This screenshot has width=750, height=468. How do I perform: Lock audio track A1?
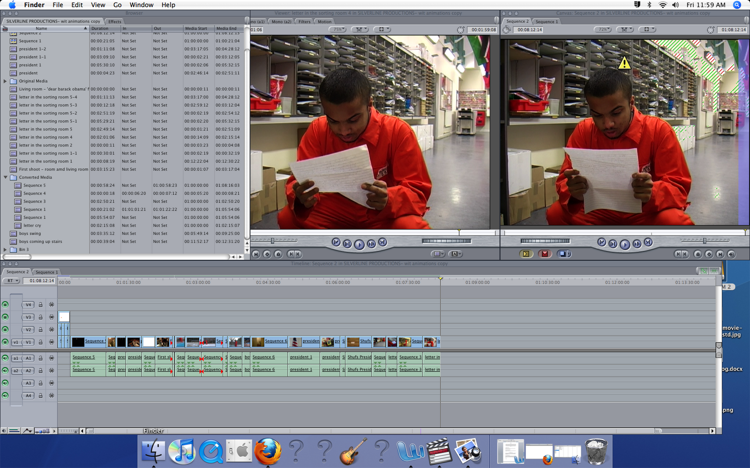tap(41, 358)
